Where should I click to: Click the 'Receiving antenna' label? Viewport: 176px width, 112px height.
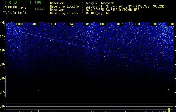coord(64,13)
